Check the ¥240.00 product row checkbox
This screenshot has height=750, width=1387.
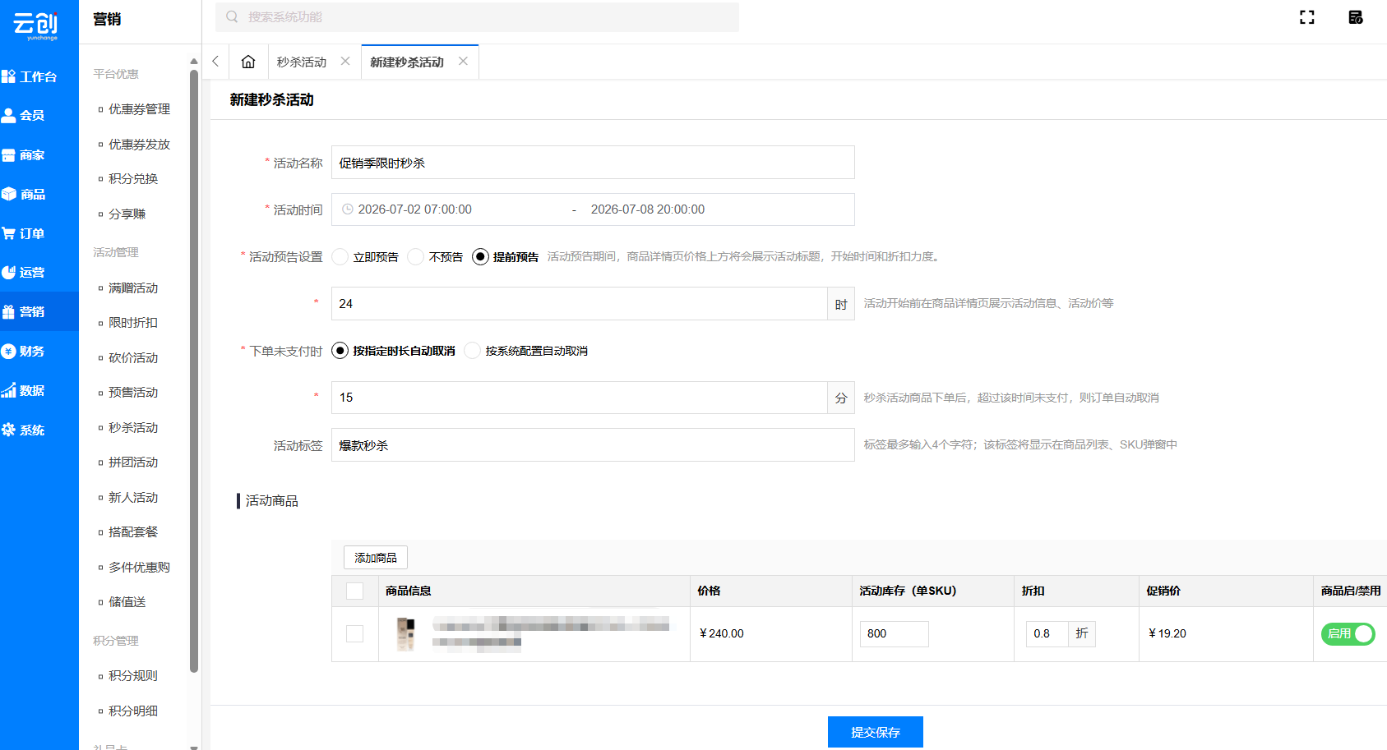tap(355, 634)
